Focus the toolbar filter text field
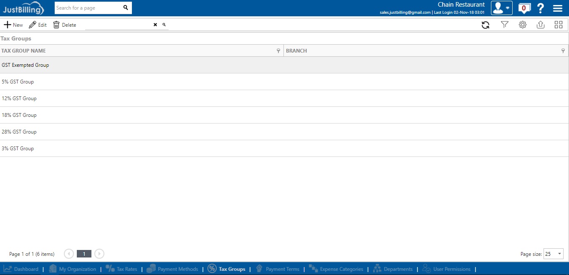Viewport: 569px width, 275px height. pos(118,25)
